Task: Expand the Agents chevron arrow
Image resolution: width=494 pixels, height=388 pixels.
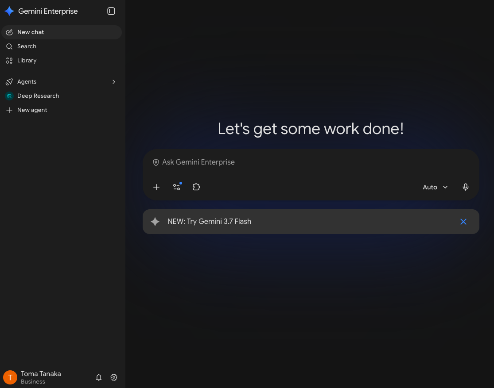Action: click(114, 82)
